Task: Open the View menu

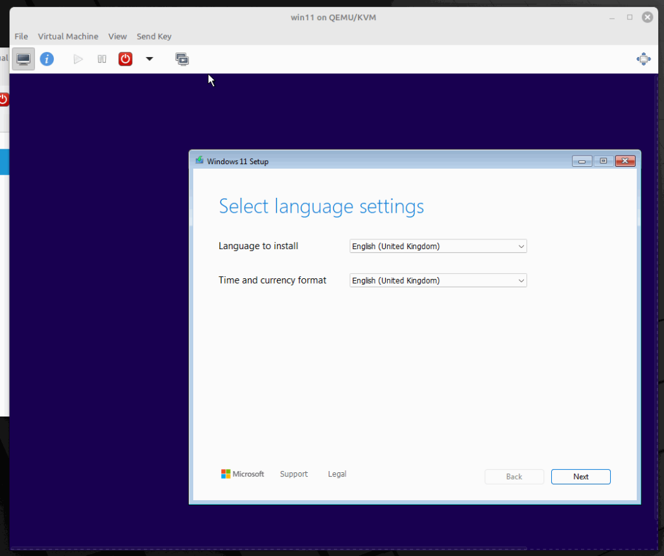Action: (x=117, y=36)
